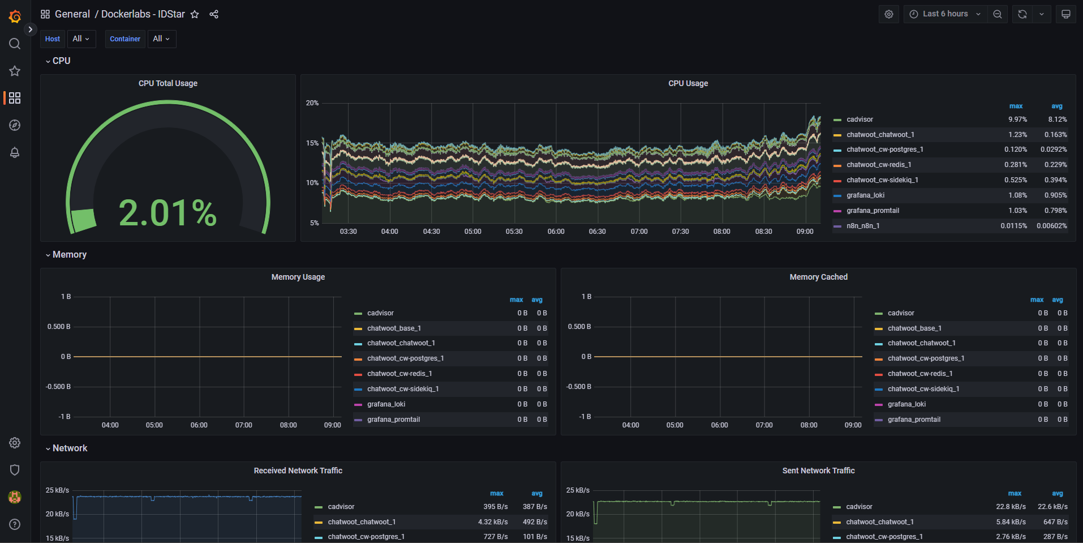The width and height of the screenshot is (1083, 543).
Task: Expand the sidebar with the arrow toggle
Action: (x=30, y=29)
